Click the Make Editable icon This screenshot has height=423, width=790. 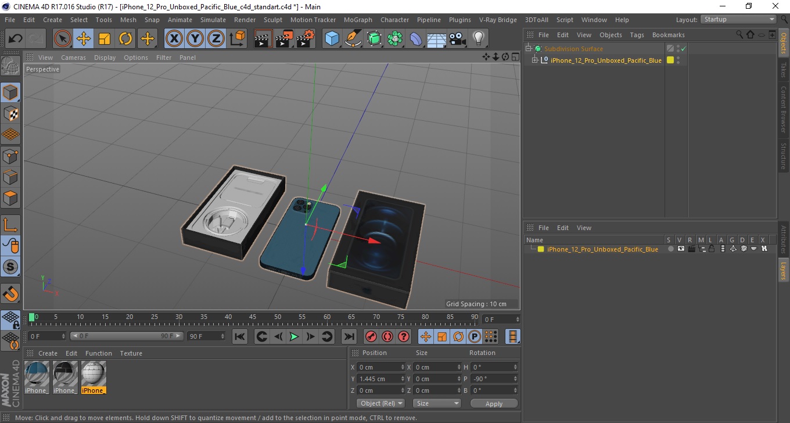10,66
